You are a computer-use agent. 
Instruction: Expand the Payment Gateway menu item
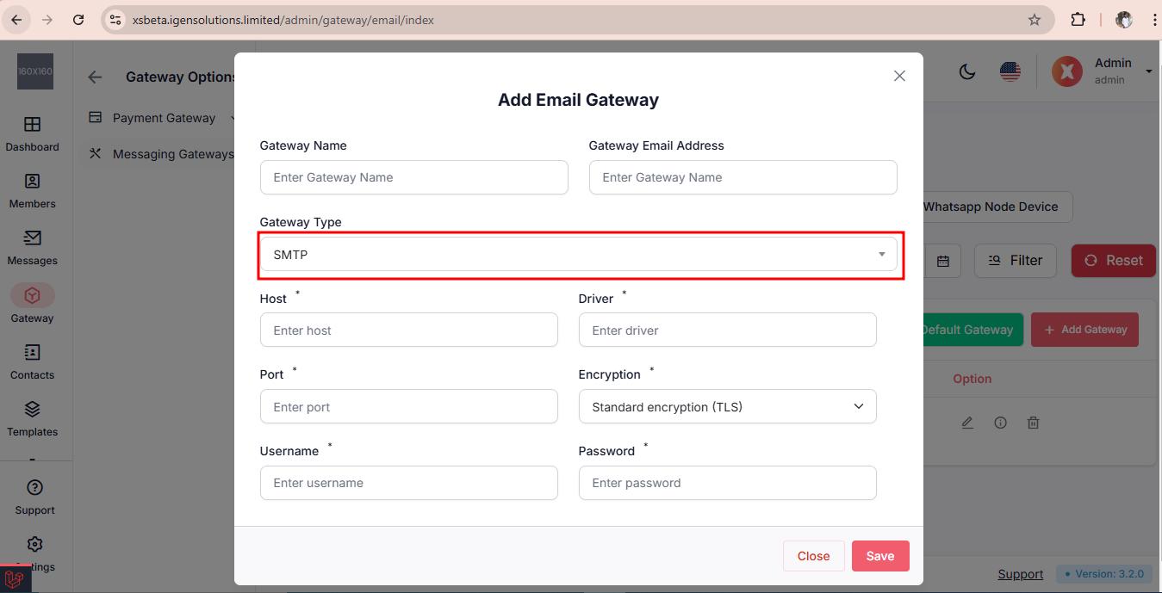[164, 118]
